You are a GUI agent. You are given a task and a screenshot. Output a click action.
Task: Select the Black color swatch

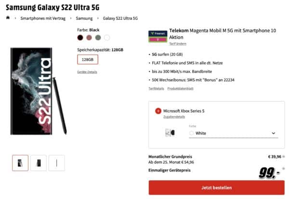(x=80, y=37)
